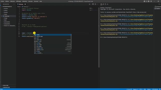Open the Aide menu
Image resolution: width=161 pixels, height=90 pixels.
click(x=41, y=1)
